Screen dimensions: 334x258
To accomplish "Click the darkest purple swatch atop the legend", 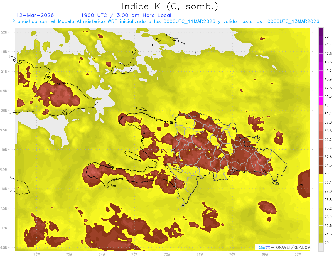I will pos(321,31).
